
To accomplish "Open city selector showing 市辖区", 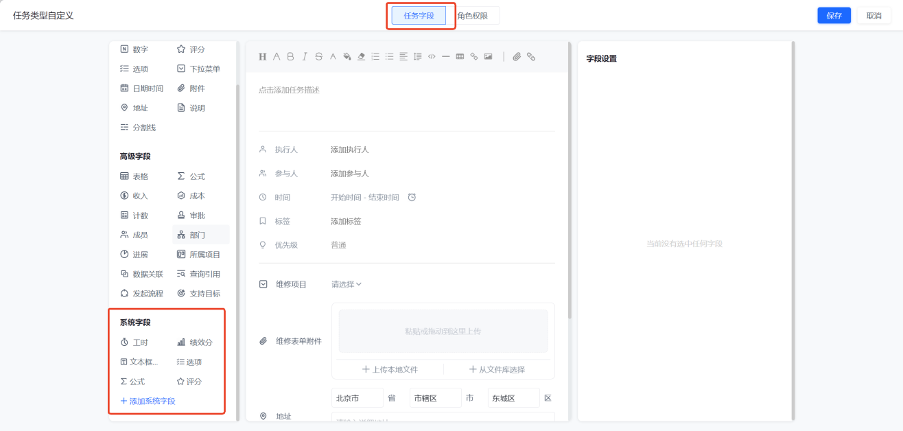I will (436, 398).
